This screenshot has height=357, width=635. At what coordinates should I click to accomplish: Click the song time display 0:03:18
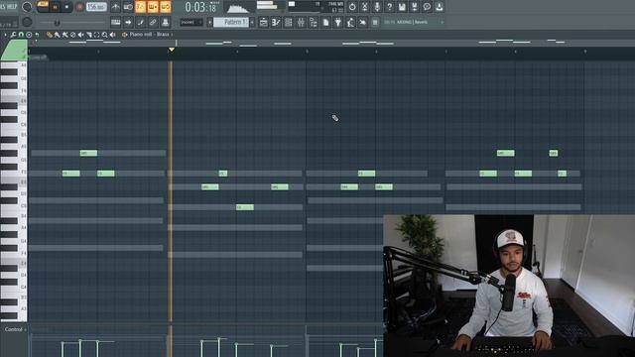tap(200, 7)
